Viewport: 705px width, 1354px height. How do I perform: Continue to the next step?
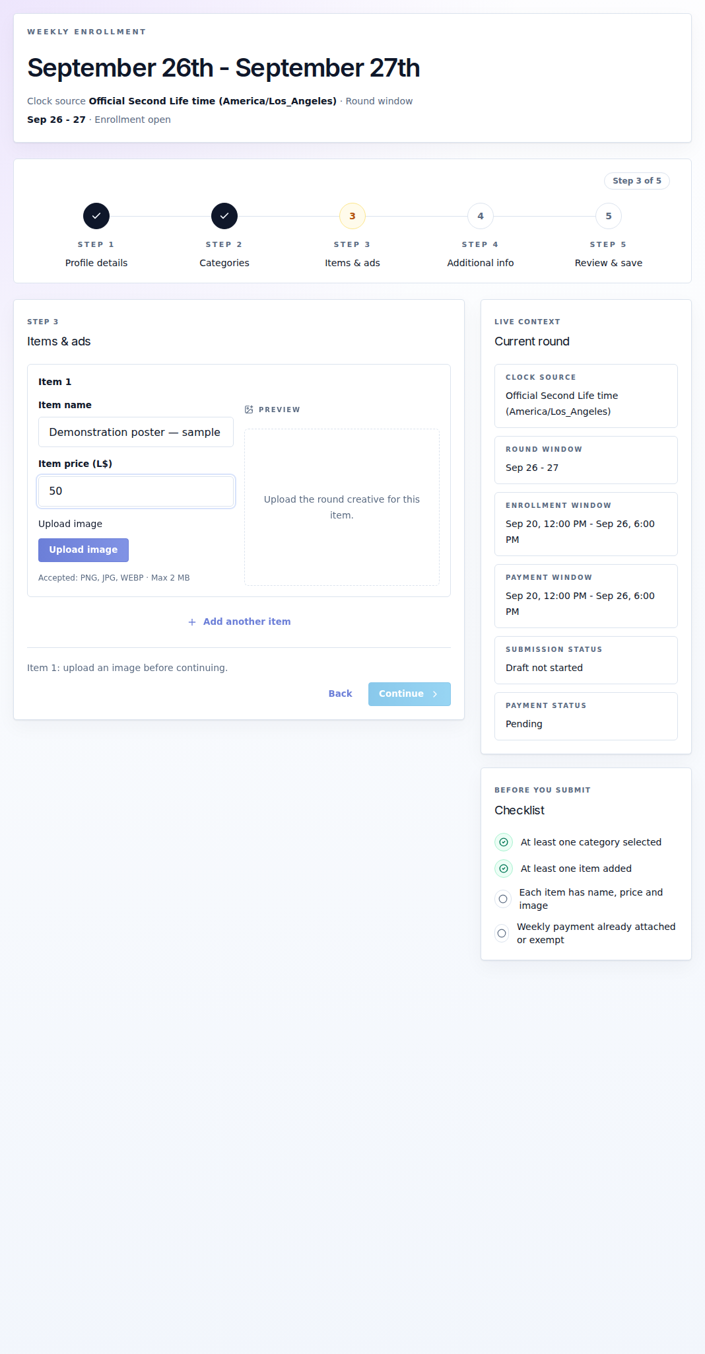click(409, 694)
